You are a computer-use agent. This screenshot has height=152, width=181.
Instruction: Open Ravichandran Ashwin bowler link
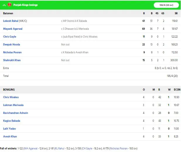16,113
